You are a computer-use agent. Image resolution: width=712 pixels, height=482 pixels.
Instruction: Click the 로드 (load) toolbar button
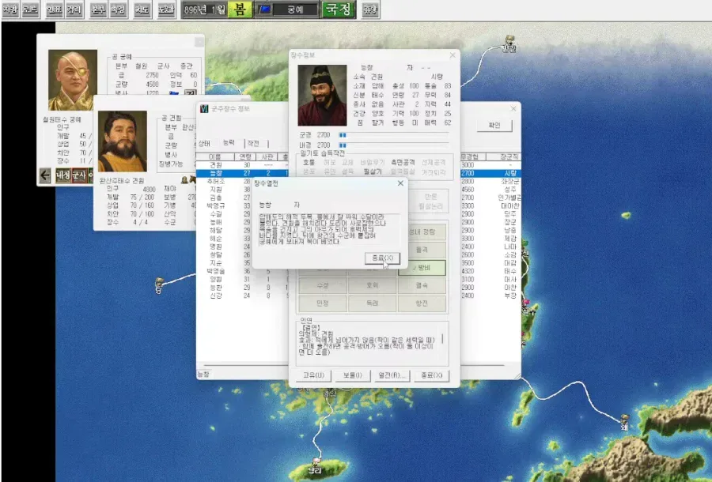pyautogui.click(x=30, y=9)
